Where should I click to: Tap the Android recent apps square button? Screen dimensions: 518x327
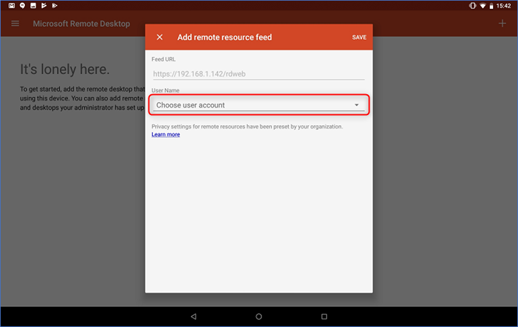pyautogui.click(x=324, y=316)
